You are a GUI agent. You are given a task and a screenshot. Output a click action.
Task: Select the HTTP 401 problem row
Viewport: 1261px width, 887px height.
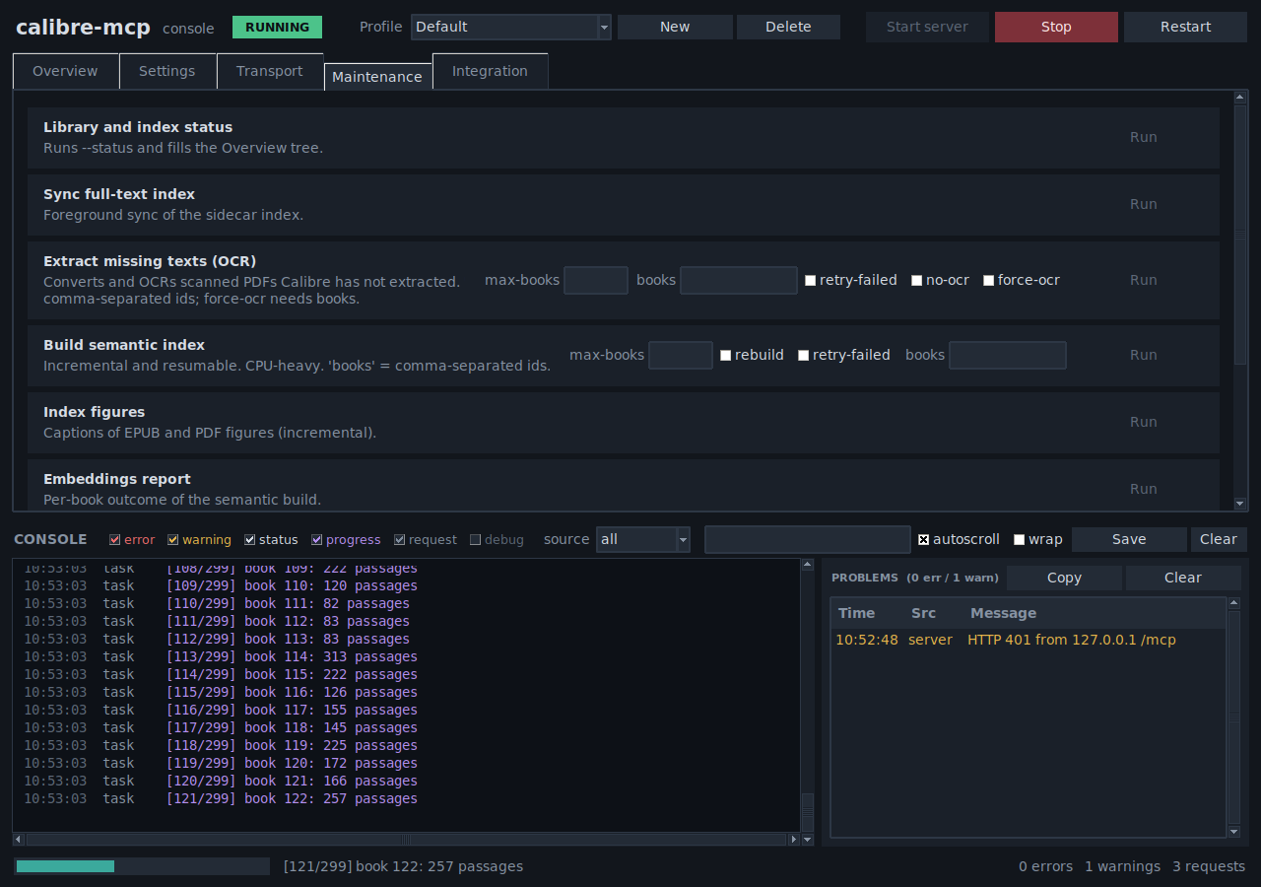pos(1029,640)
